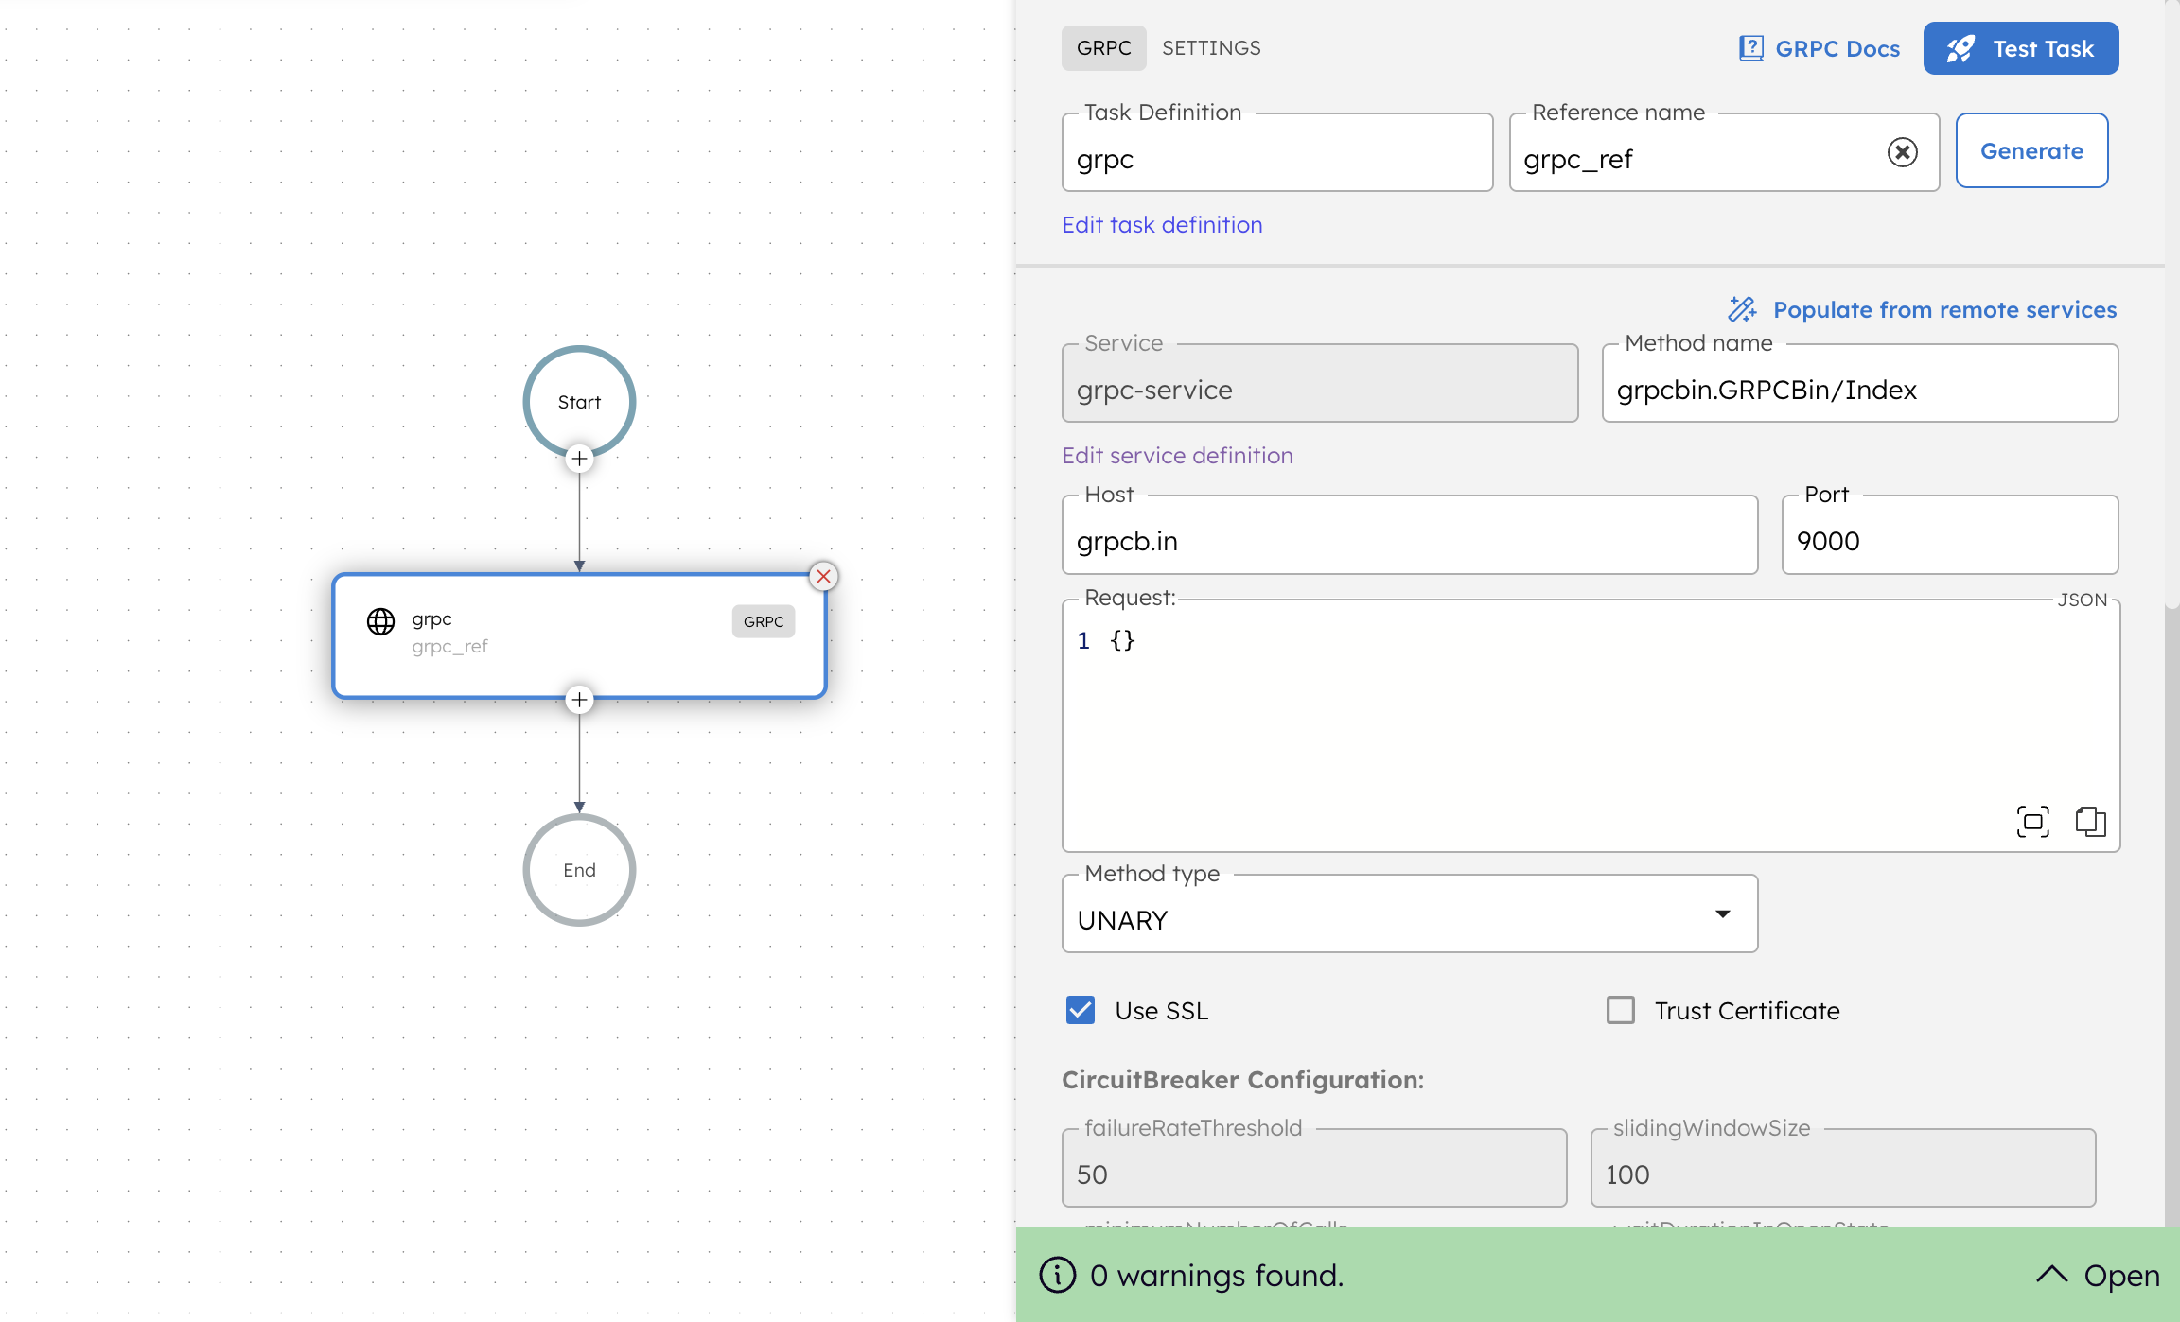2180x1322 pixels.
Task: Switch to the GRPC tab
Action: [1104, 48]
